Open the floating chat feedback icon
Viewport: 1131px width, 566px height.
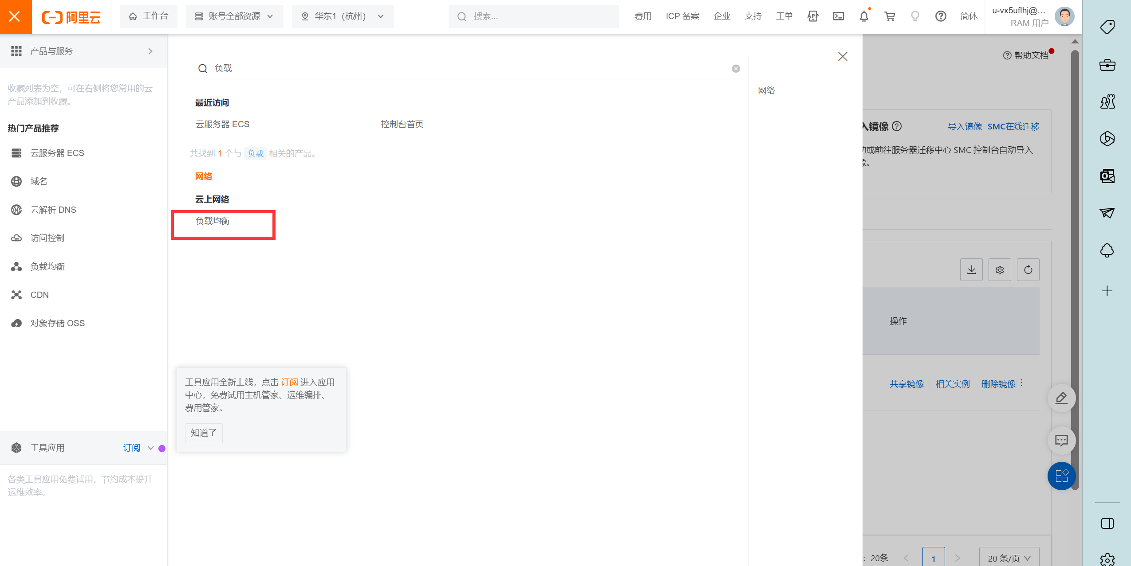pos(1061,441)
